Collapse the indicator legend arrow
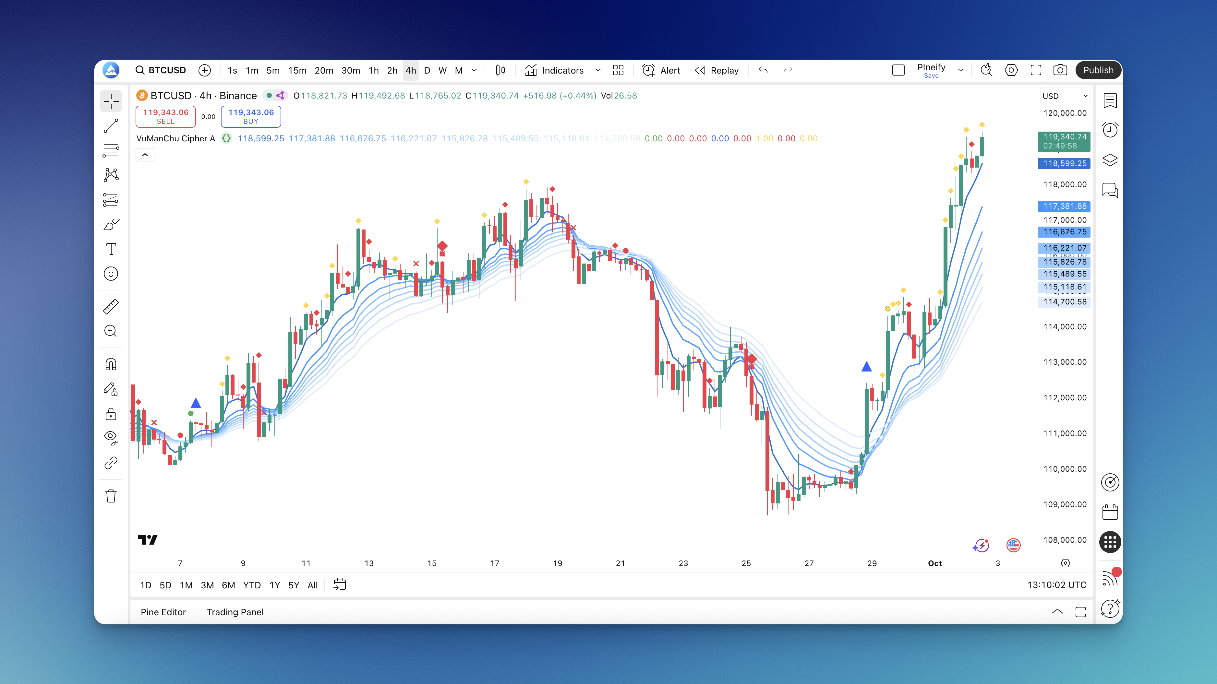 click(x=145, y=155)
